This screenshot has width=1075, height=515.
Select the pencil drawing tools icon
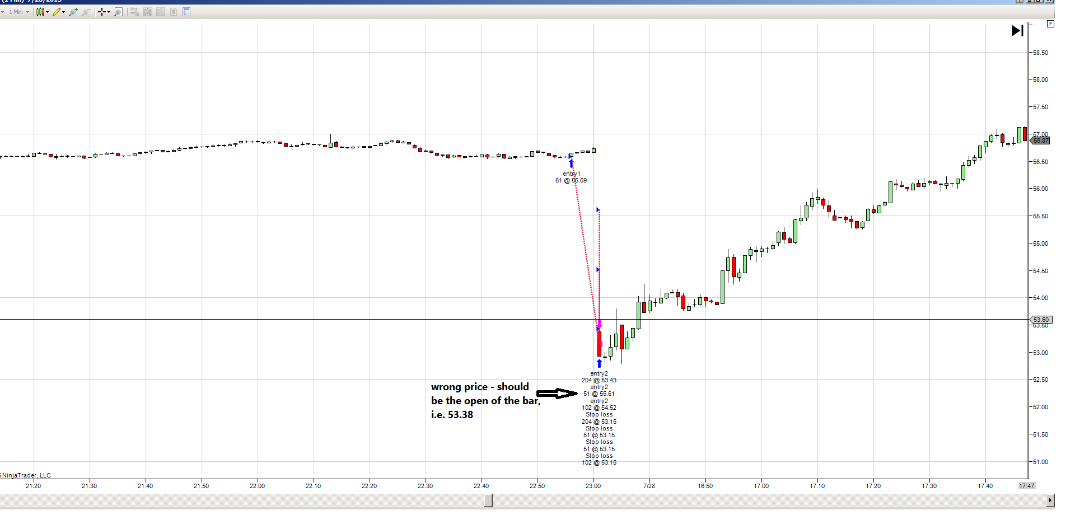[x=57, y=12]
